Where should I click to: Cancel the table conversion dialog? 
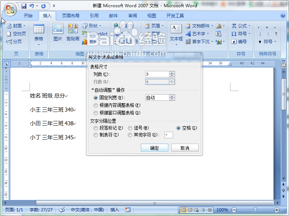click(185, 148)
